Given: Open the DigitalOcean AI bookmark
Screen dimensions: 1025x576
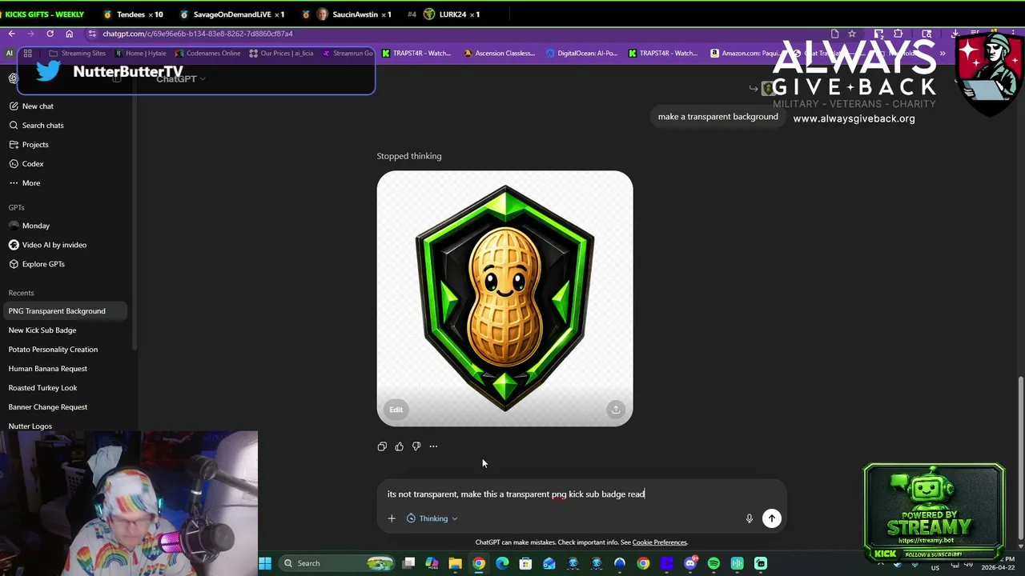Looking at the screenshot, I should [581, 54].
